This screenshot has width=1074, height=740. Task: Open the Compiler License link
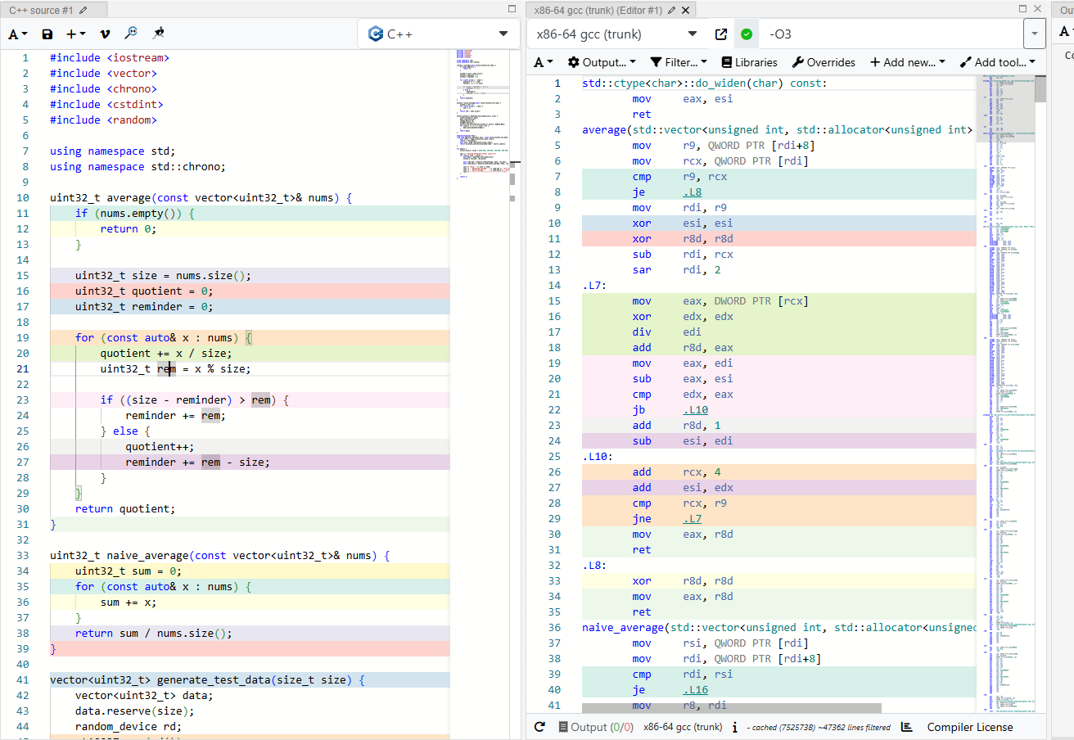tap(969, 727)
